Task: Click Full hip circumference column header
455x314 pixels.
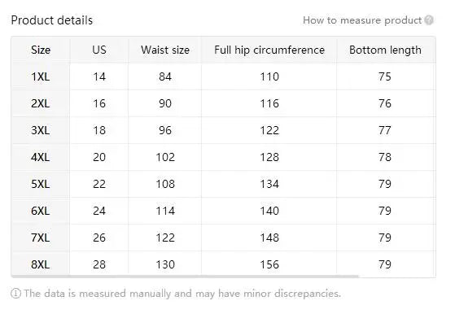Action: click(269, 50)
